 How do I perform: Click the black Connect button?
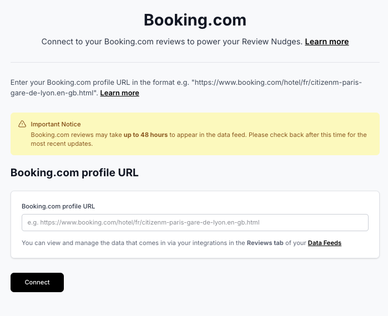pos(37,282)
